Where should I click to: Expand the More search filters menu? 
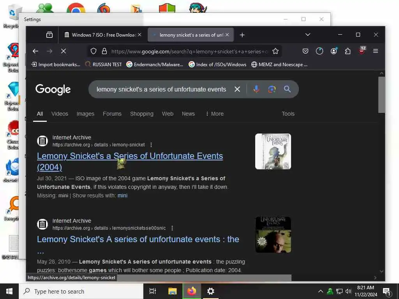pyautogui.click(x=215, y=114)
